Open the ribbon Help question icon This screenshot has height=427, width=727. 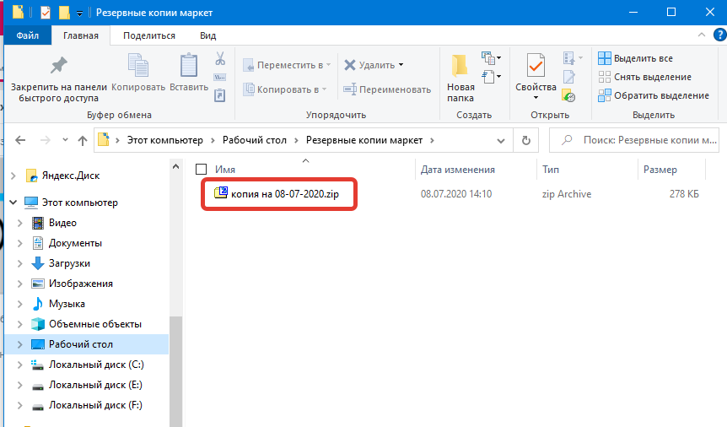719,35
